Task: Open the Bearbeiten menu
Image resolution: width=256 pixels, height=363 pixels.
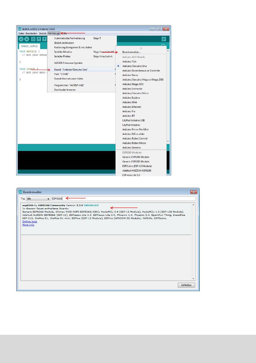Action: (32, 33)
